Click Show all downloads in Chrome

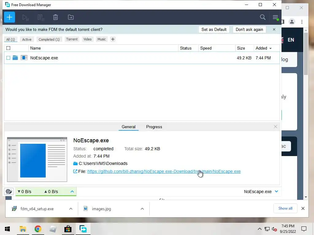[x=285, y=208]
